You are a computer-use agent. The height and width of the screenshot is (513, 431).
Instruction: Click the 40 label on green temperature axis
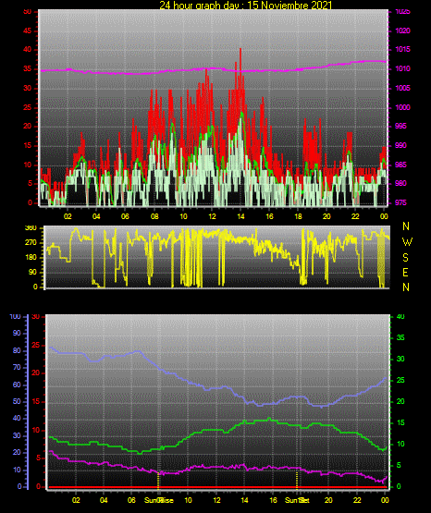400,317
